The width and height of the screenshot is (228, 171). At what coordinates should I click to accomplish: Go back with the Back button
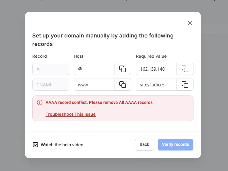[144, 145]
